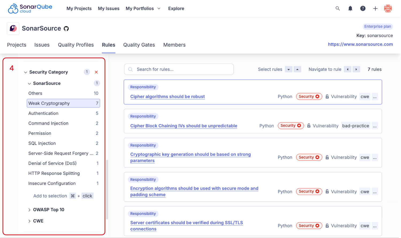
Task: Open the user avatar menu
Action: (x=388, y=9)
